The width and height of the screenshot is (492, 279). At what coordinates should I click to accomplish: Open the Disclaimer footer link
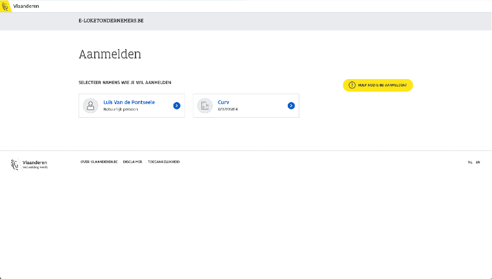pyautogui.click(x=133, y=162)
